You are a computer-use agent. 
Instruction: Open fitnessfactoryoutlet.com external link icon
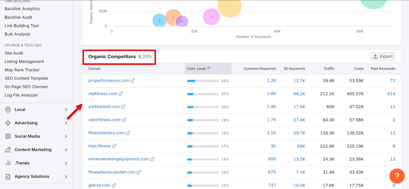tap(139, 172)
